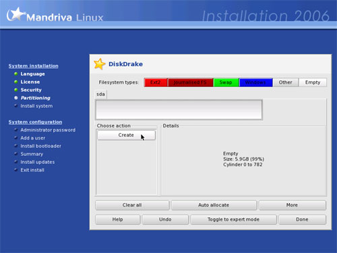Finish partitioning with Done
Viewport: 337px width, 253px height.
302,219
